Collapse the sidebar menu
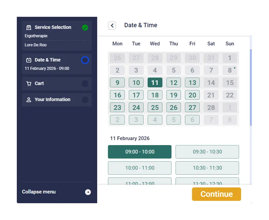This screenshot has height=220, width=269. pyautogui.click(x=39, y=192)
